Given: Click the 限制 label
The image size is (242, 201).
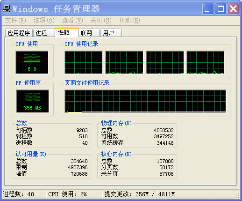Looking at the screenshot, I should click(21, 167).
